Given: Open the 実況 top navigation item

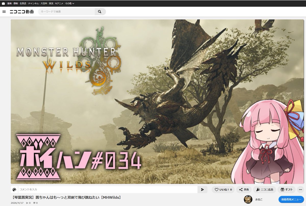Looking at the screenshot, I should point(51,4).
